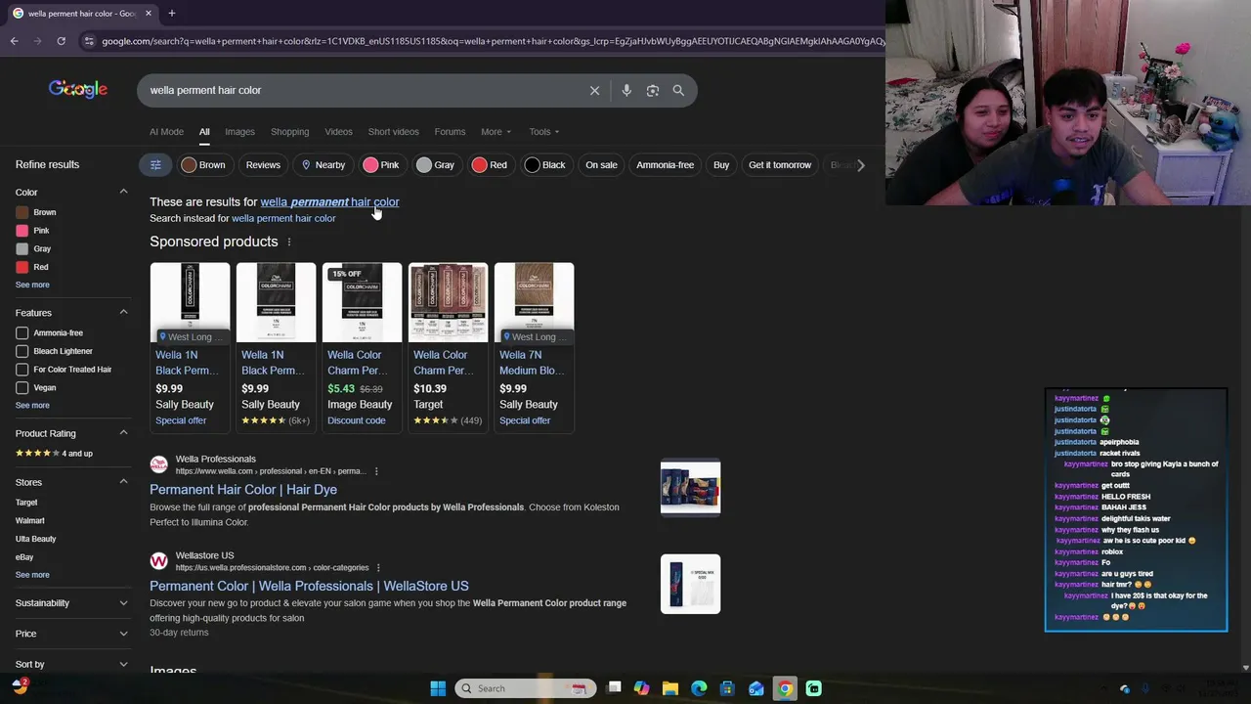1251x704 pixels.
Task: Open the Outlook mail taskbar icon
Action: pos(756,688)
